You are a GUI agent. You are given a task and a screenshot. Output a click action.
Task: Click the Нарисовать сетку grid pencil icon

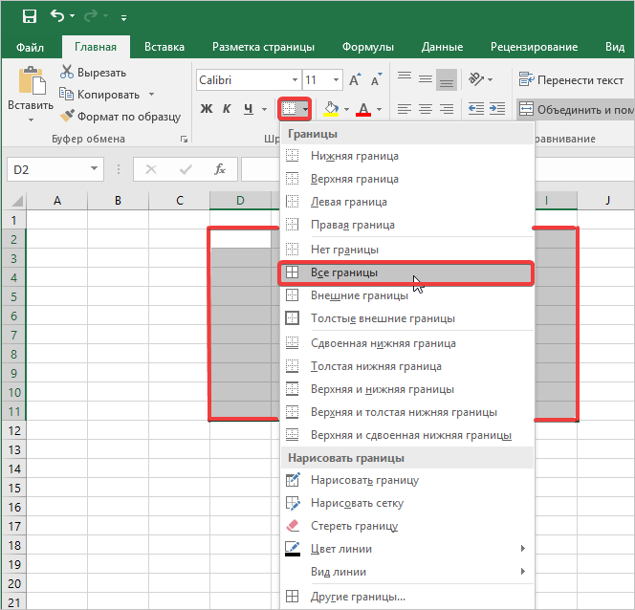[x=293, y=503]
